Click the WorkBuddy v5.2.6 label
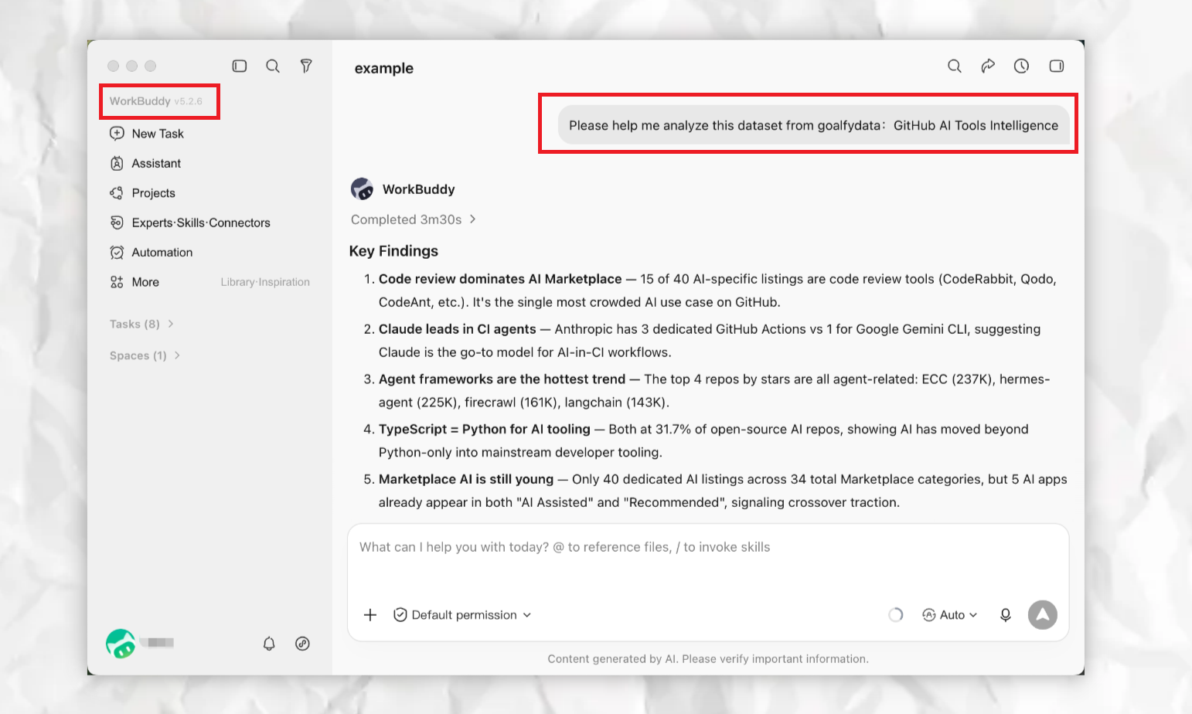Viewport: 1192px width, 714px height. pyautogui.click(x=156, y=101)
